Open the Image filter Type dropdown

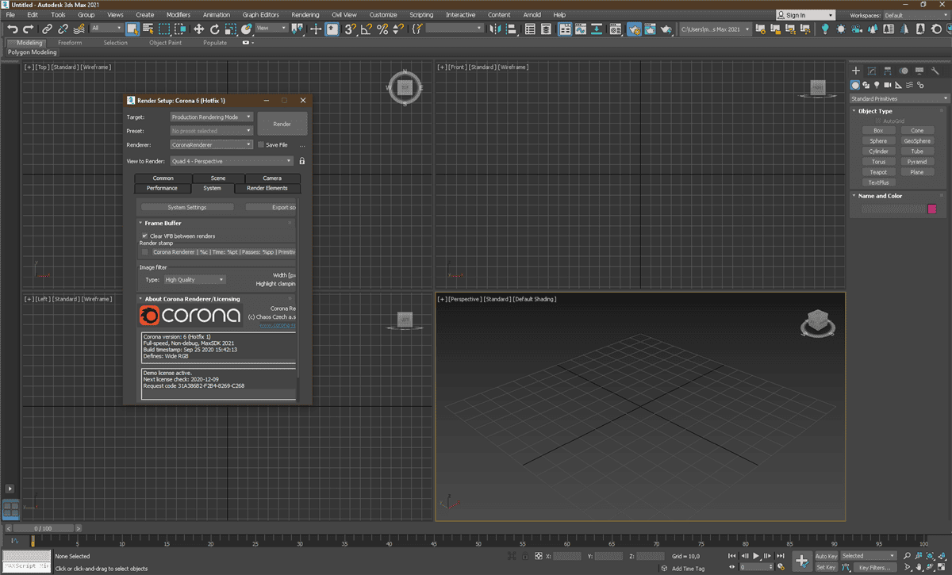(x=194, y=279)
